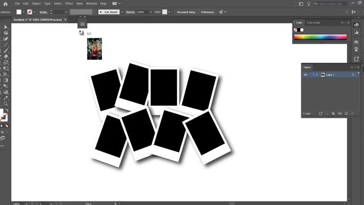Select the Paintbrush tool
The height and width of the screenshot is (205, 364).
click(x=6, y=51)
